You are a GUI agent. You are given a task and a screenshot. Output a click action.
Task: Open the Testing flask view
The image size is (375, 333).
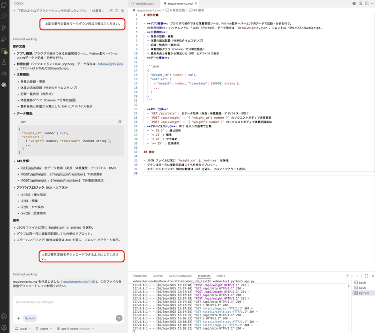(4, 62)
